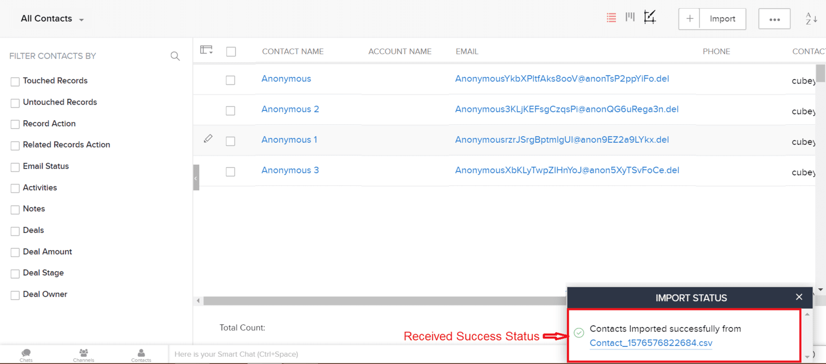The width and height of the screenshot is (826, 364).
Task: Select Deal Owner filter checkbox
Action: (x=15, y=295)
